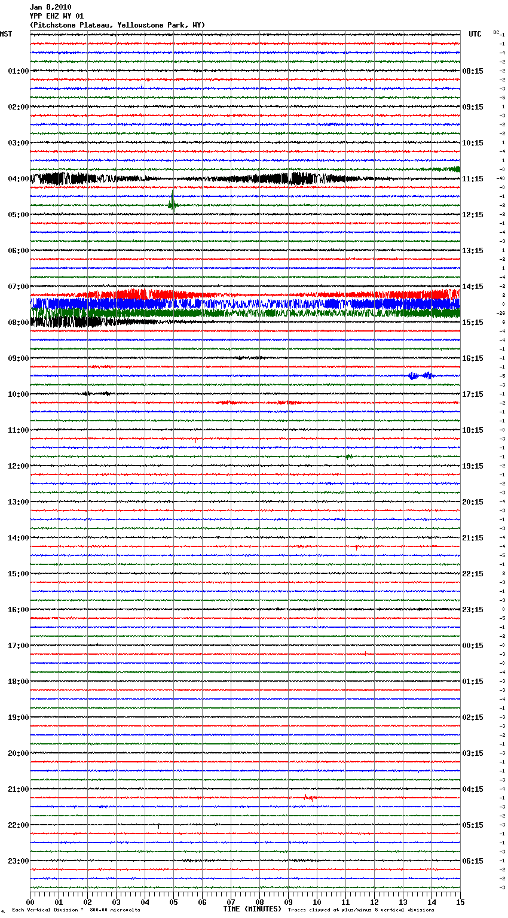508x918 pixels.
Task: Click the DC offset value -40
Action: click(x=501, y=178)
